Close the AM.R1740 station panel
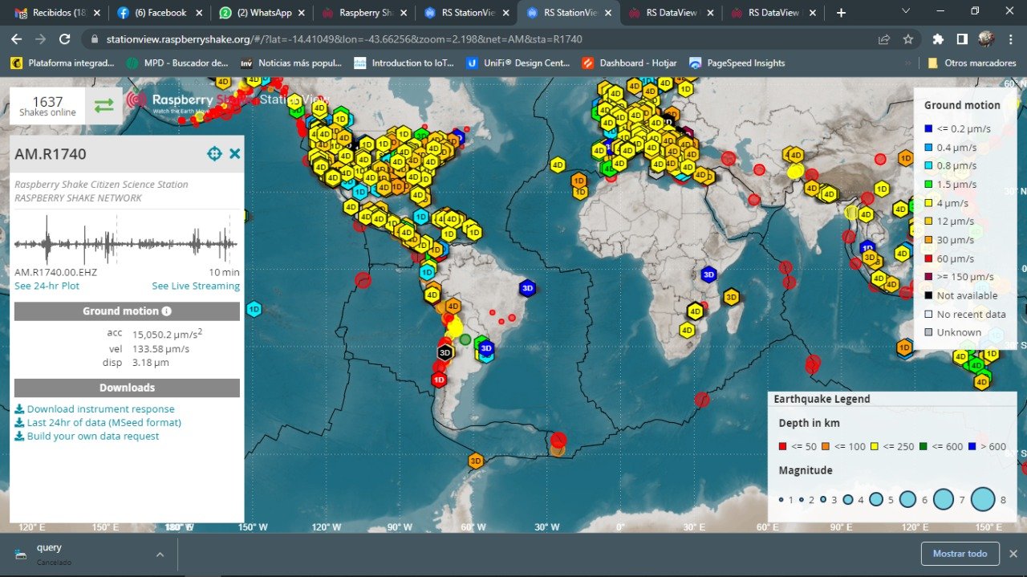 click(x=234, y=154)
